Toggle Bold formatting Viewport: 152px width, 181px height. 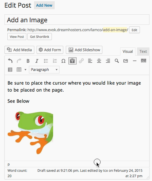28,61
